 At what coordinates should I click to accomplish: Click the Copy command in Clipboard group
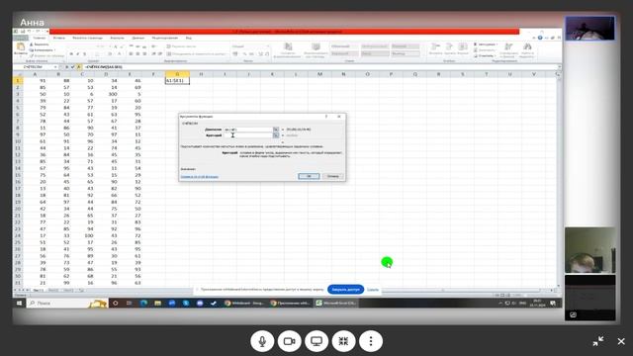coord(42,50)
